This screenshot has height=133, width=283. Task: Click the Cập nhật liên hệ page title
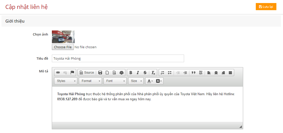26,7
